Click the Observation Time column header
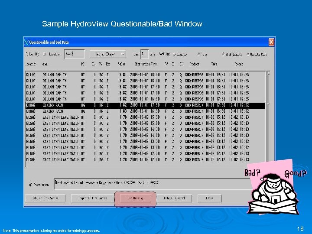 (x=146, y=64)
